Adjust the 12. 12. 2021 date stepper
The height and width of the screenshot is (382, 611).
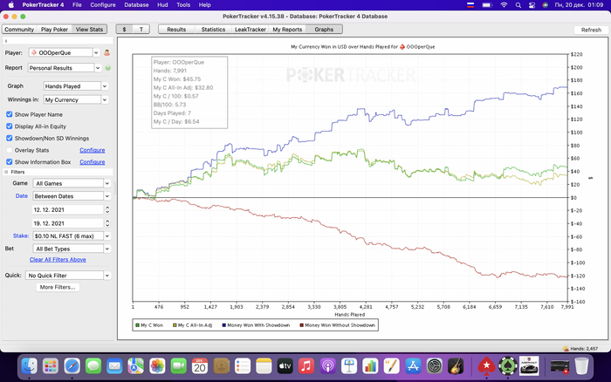pyautogui.click(x=107, y=210)
